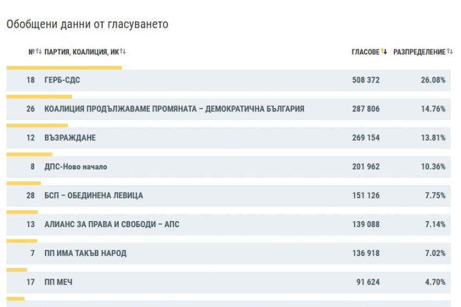The height and width of the screenshot is (307, 461).
Task: Sort table by ГЛАСОВЕ header text
Action: tap(365, 52)
